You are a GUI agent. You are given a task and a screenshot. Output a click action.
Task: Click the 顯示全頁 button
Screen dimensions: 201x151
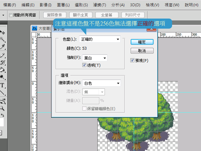81,15
